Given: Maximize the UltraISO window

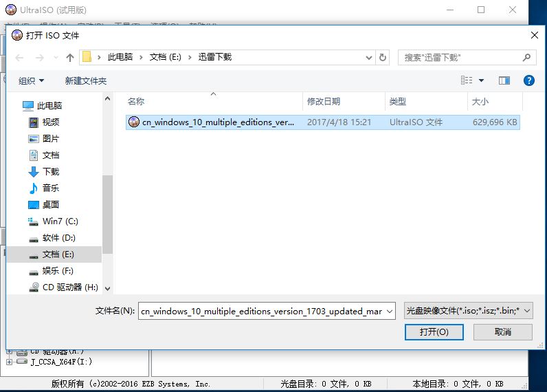Looking at the screenshot, I should tap(481, 10).
